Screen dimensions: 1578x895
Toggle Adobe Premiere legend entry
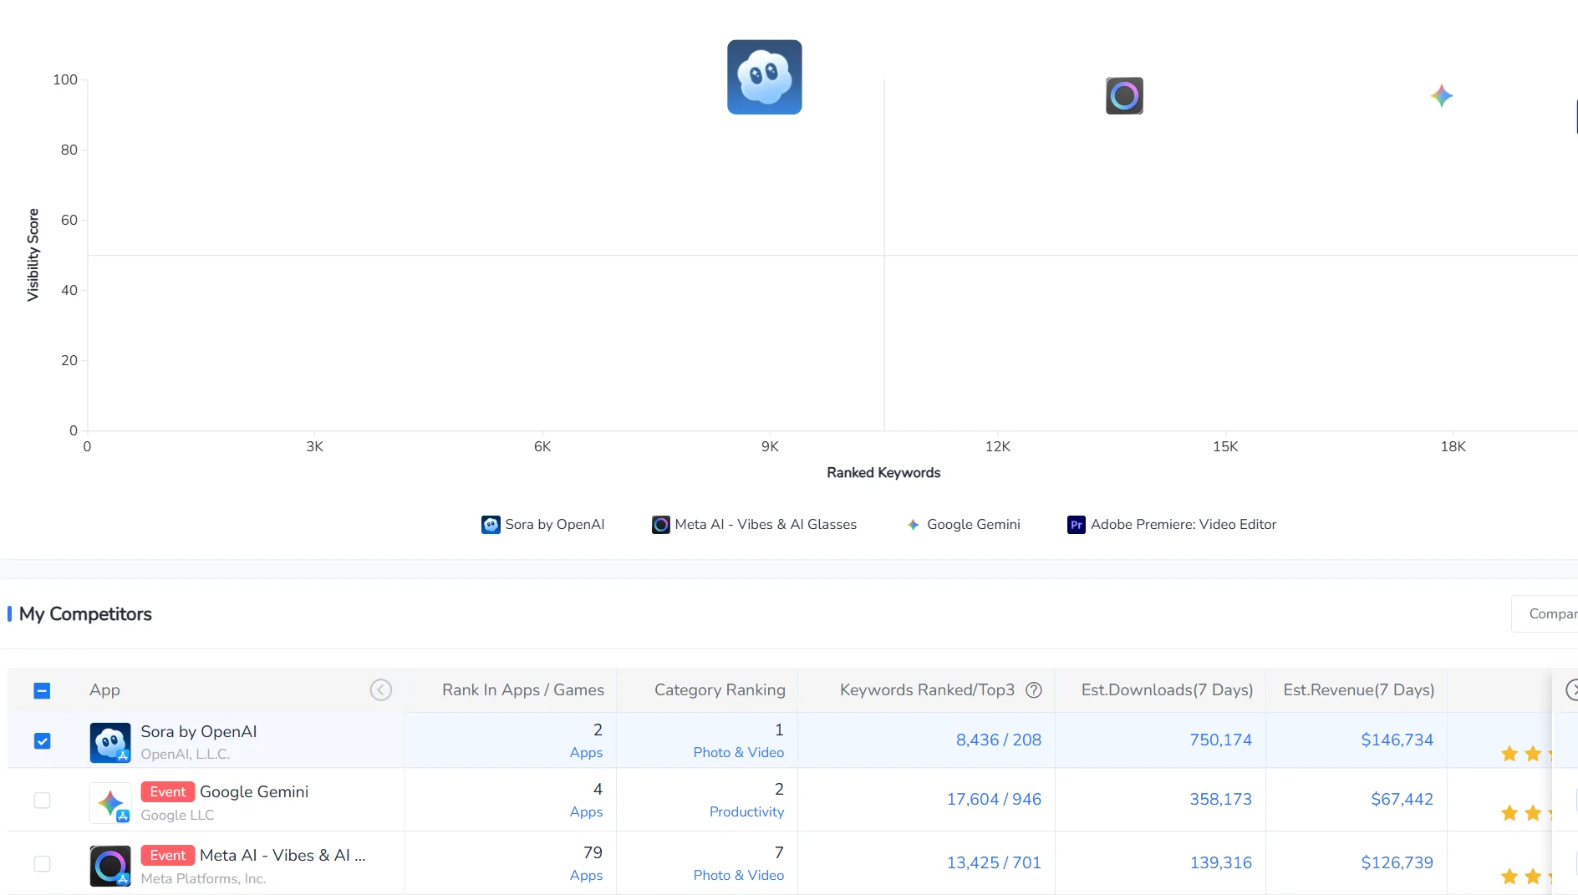click(1172, 525)
